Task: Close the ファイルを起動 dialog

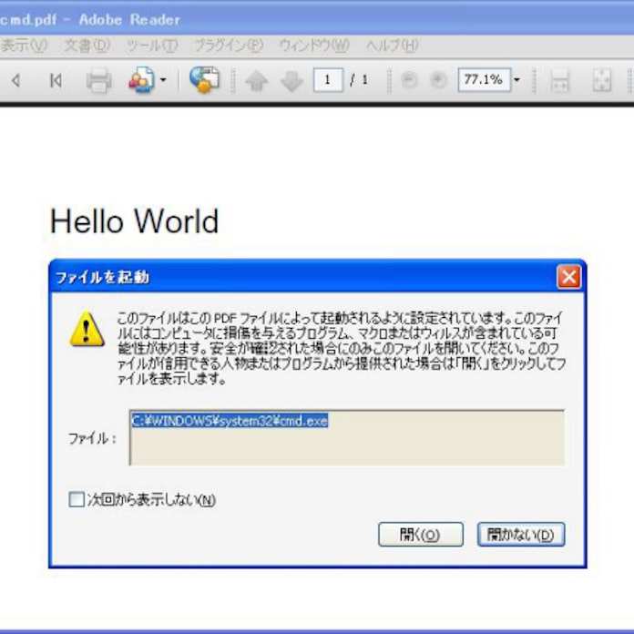Action: click(x=568, y=277)
